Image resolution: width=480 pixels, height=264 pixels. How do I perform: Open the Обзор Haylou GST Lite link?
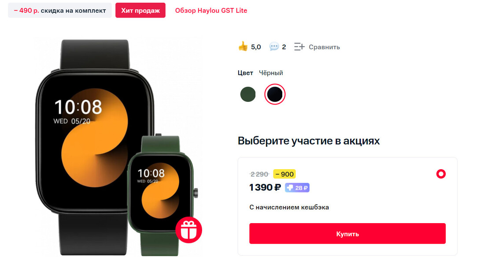click(x=211, y=11)
